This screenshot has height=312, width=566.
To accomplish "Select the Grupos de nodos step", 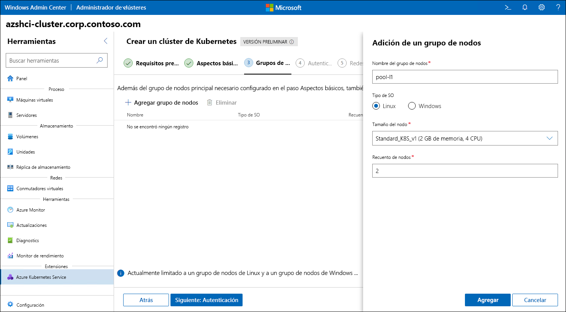I will point(267,63).
